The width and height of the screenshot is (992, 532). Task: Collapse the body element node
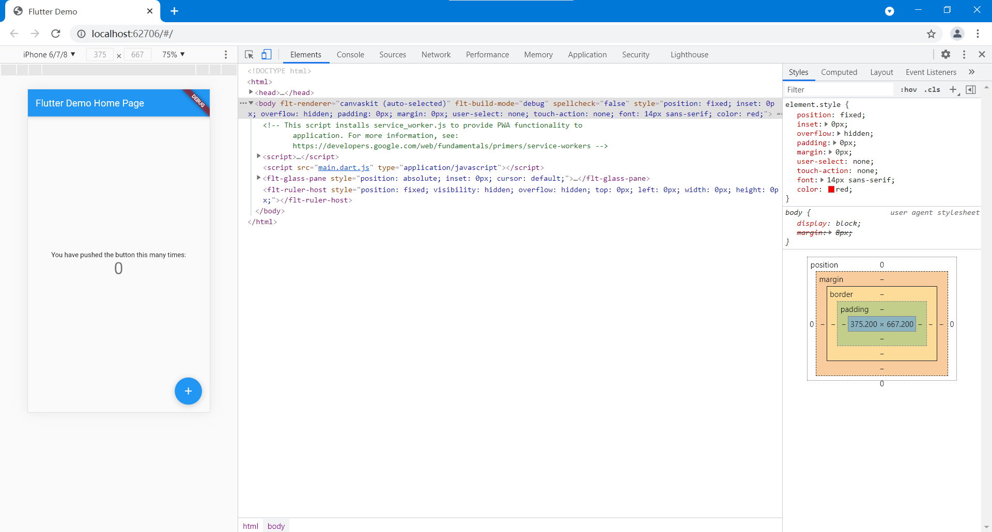[x=251, y=103]
